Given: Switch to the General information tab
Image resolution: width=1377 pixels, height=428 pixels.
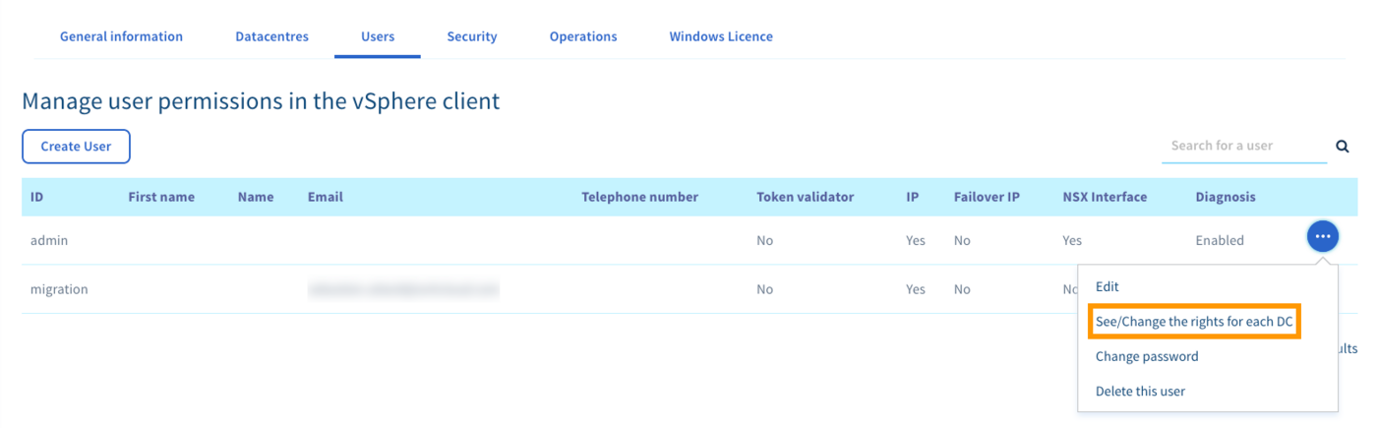Looking at the screenshot, I should pos(121,36).
